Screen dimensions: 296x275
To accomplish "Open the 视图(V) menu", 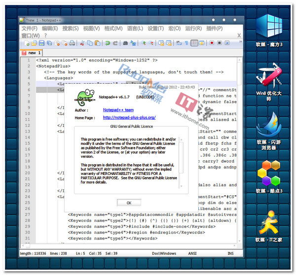I will (91, 29).
